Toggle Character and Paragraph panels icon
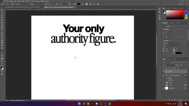Image resolution: width=189 pixels, height=106 pixels. (x=87, y=4)
